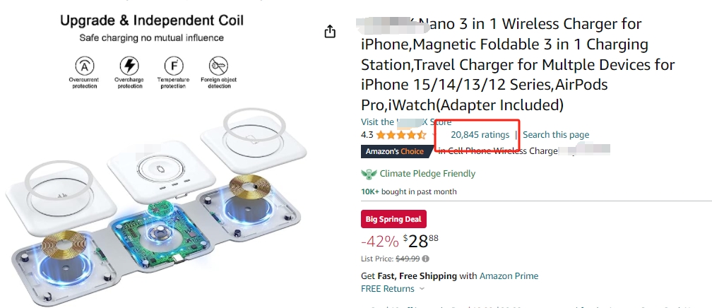The image size is (712, 308).
Task: Open the 20,845 ratings link
Action: 480,135
